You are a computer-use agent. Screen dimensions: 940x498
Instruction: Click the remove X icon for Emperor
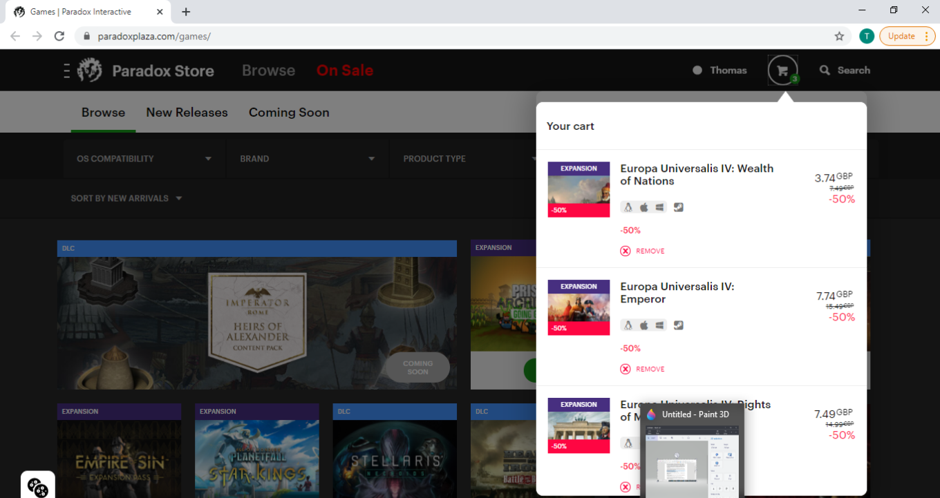tap(626, 369)
